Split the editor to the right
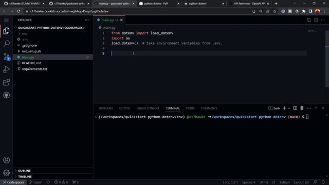The height and width of the screenshot is (185, 329). pyautogui.click(x=316, y=20)
